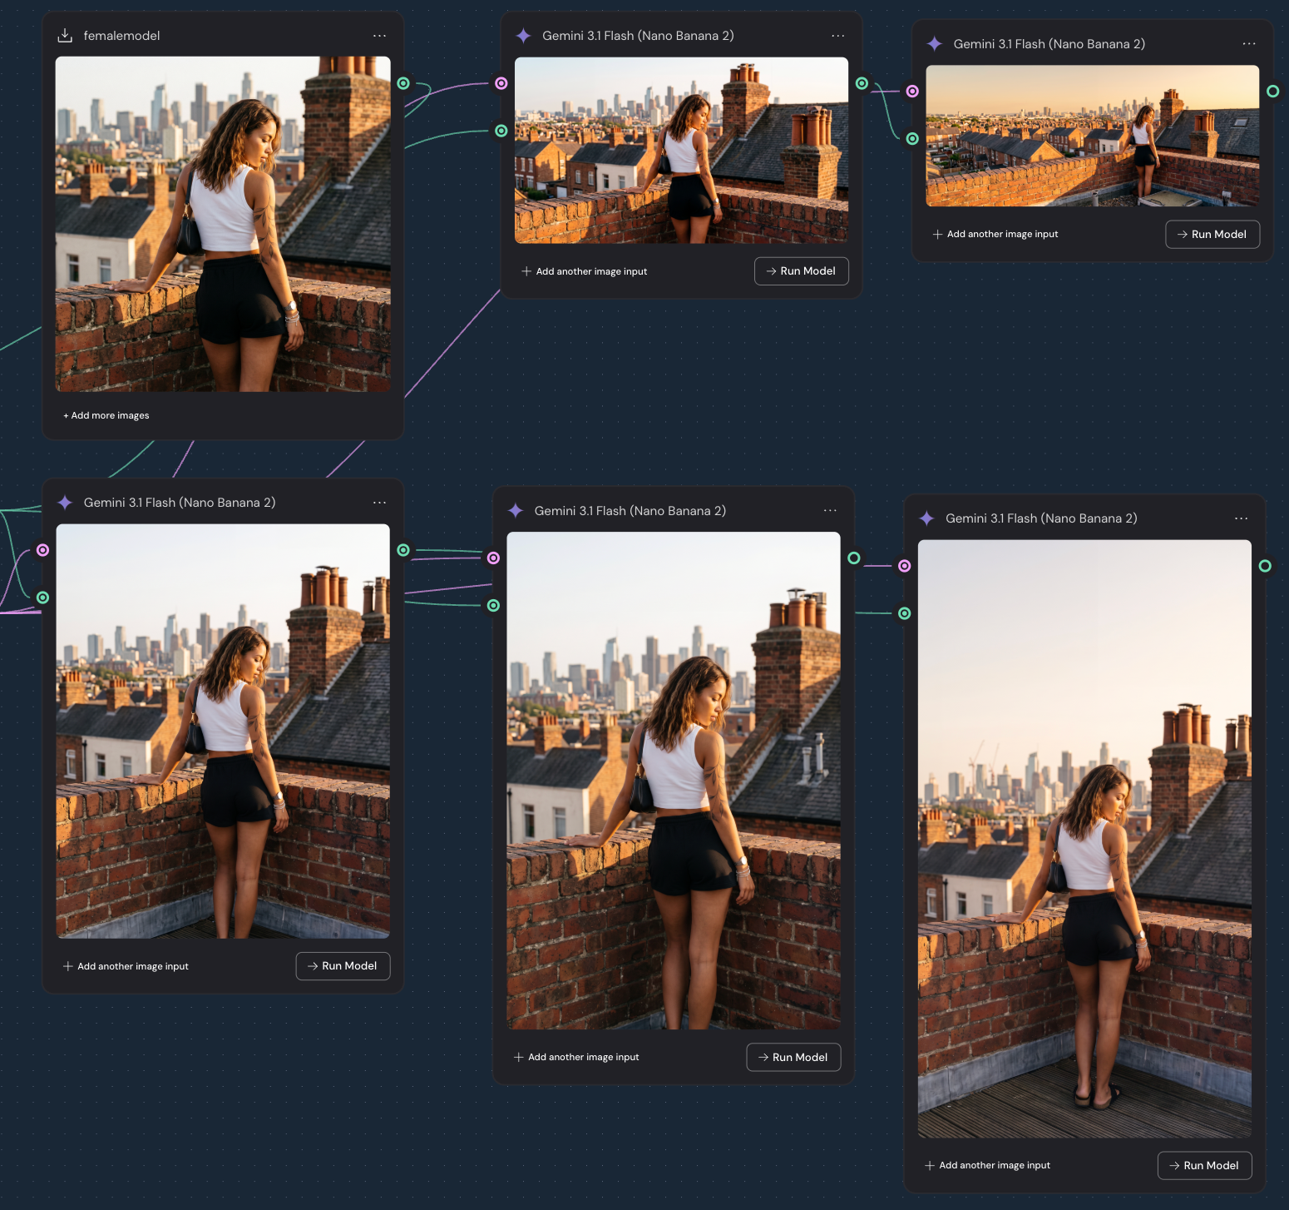
Task: Click Add more images in femalemodel node
Action: click(106, 415)
